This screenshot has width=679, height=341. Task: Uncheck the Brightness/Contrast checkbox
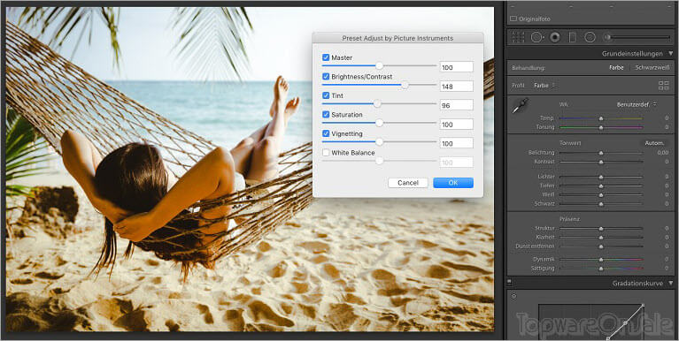326,77
